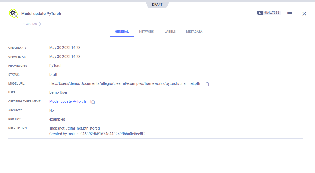
Task: Click the project value examples
Action: (x=57, y=119)
